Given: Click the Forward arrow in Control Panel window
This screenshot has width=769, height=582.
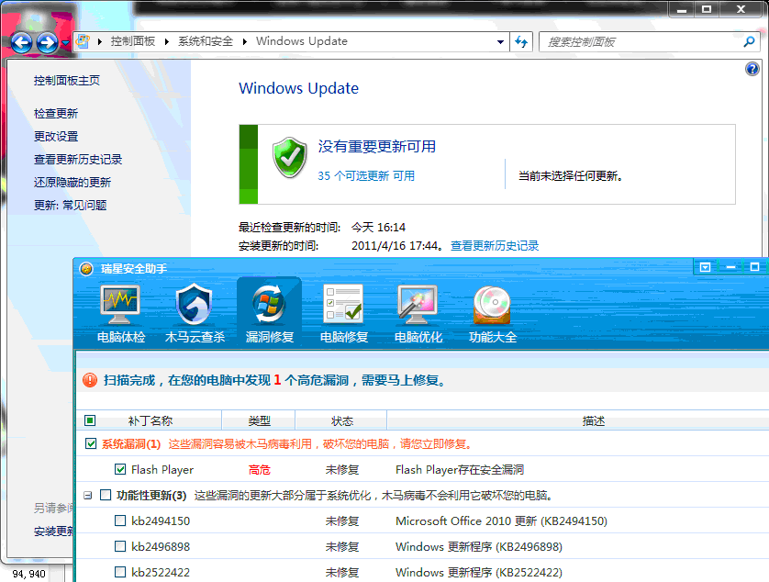Looking at the screenshot, I should [x=47, y=43].
